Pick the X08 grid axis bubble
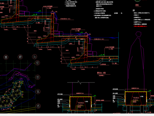Screen dimensions: 154x116 coord(6,57)
